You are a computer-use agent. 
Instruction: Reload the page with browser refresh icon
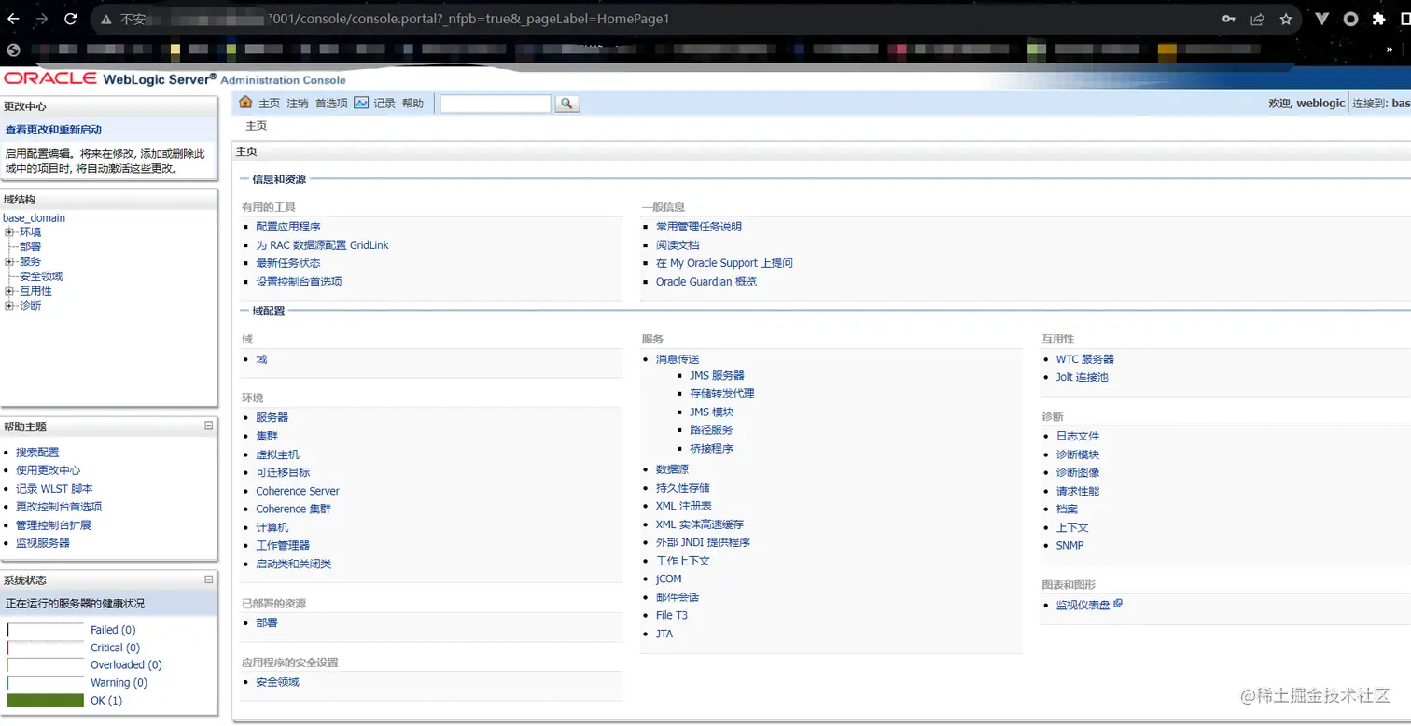71,19
